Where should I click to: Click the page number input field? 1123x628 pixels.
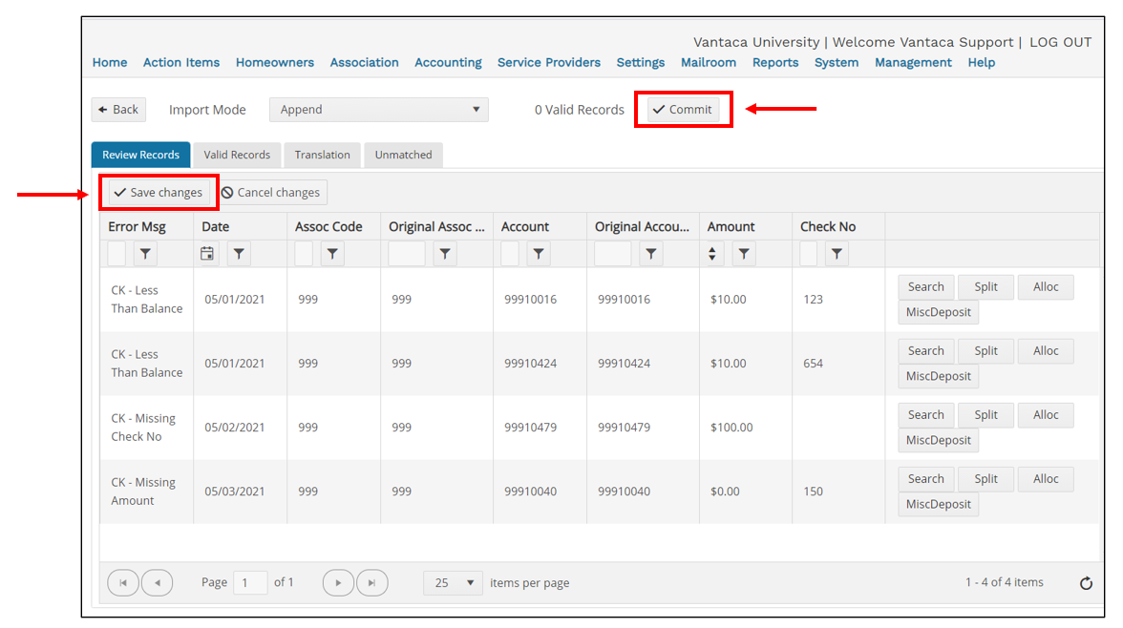pos(250,583)
